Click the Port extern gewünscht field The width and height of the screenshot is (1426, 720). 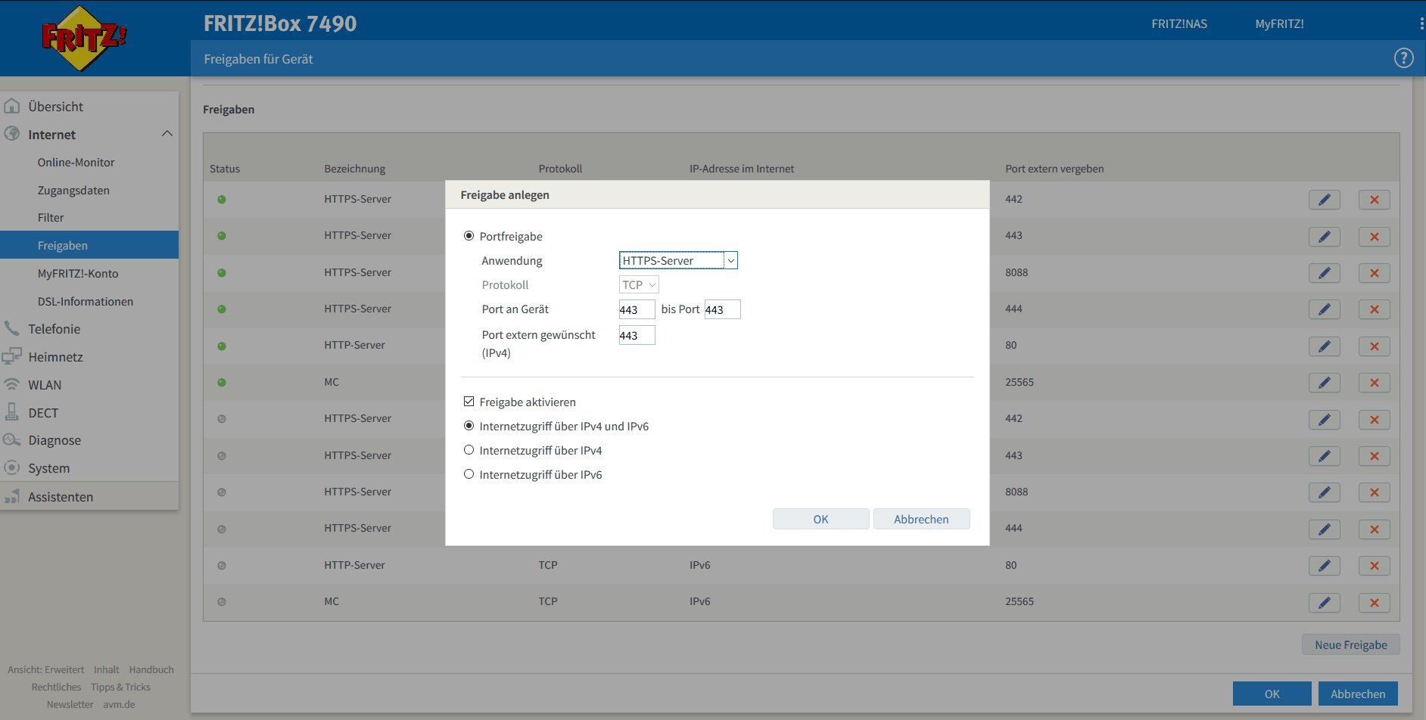pyautogui.click(x=637, y=335)
